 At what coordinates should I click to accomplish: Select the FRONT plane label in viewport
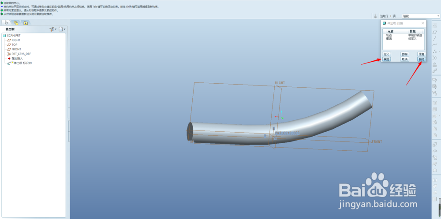click(377, 142)
